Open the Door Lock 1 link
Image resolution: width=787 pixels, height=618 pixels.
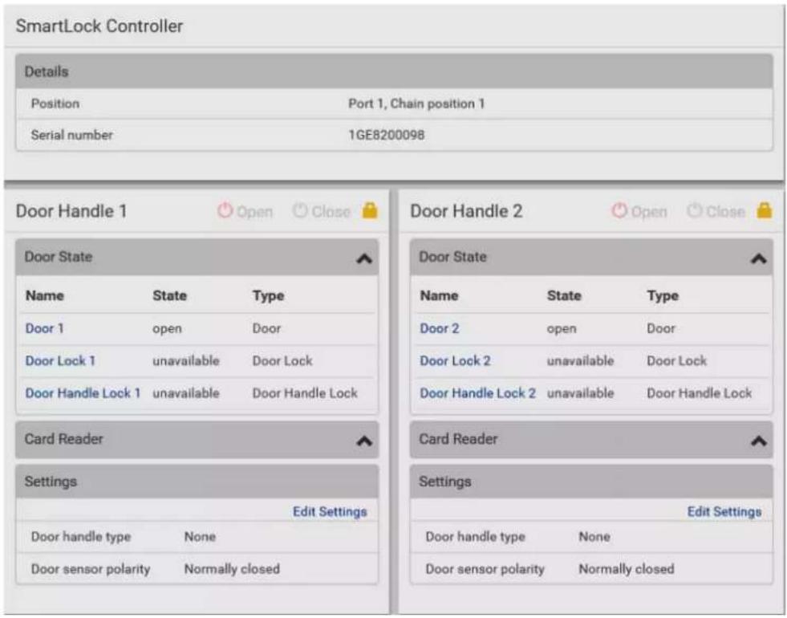tap(60, 360)
